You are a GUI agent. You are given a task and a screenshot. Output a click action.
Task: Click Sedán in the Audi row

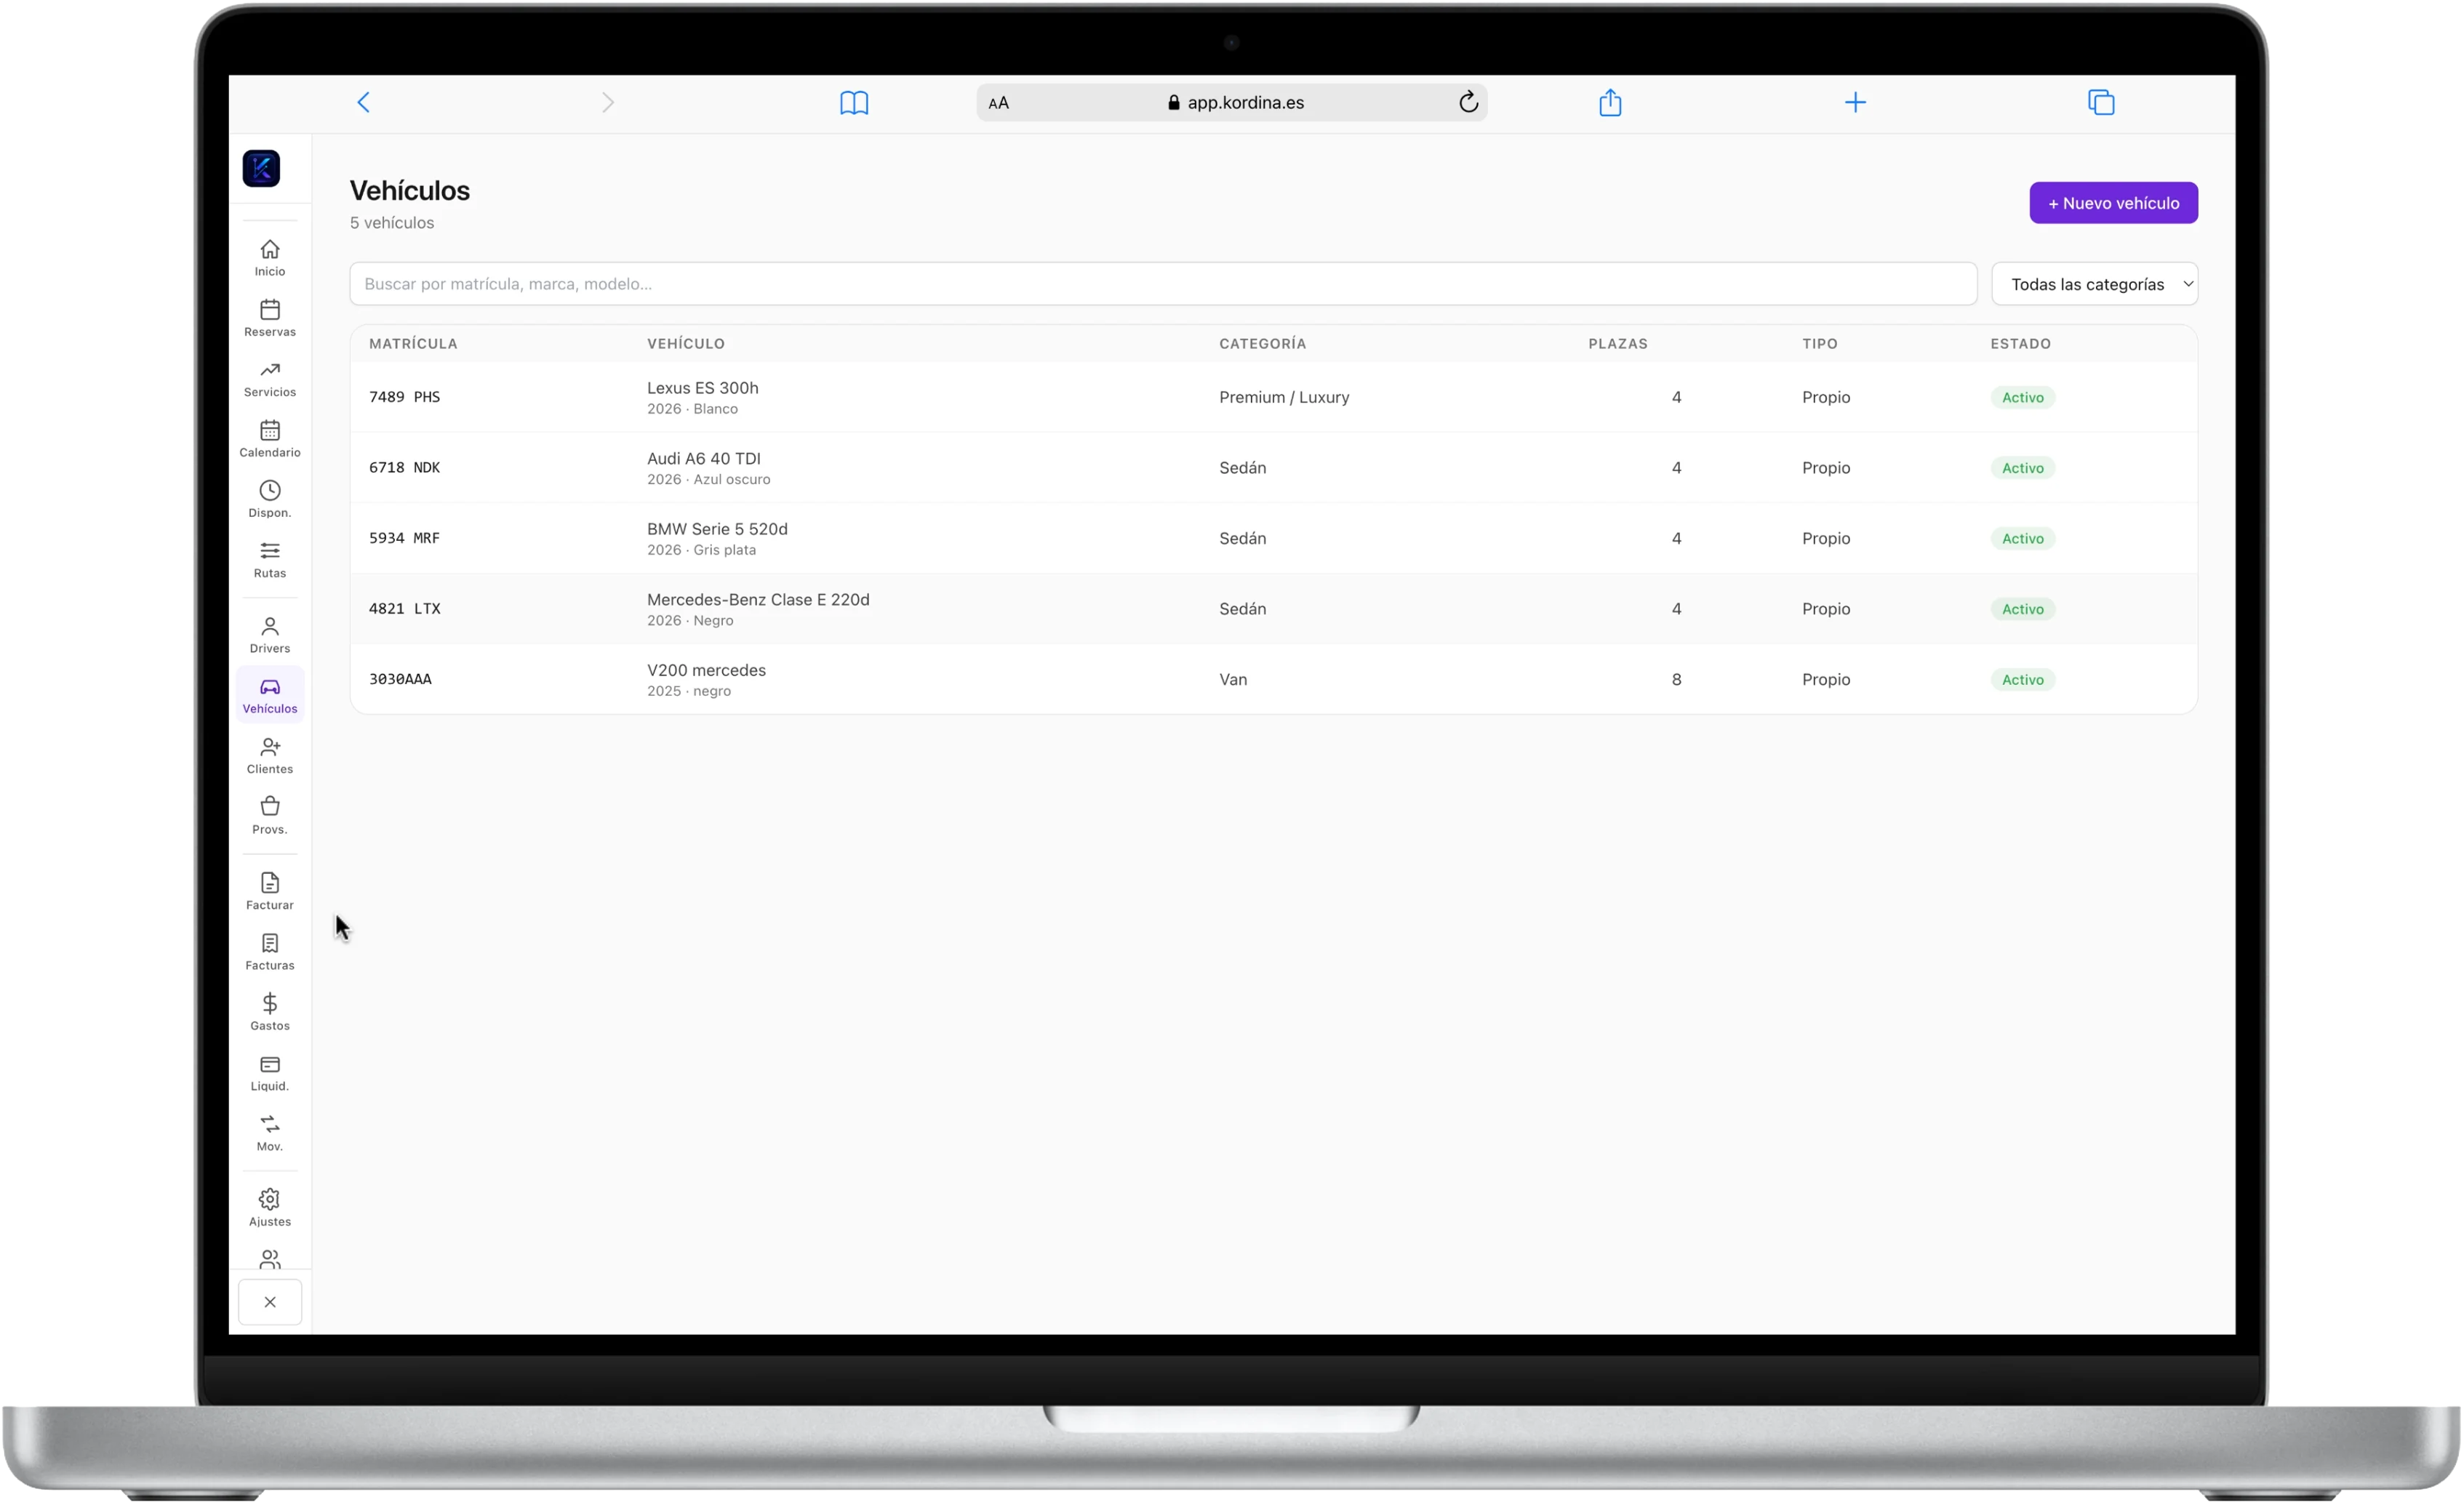click(1242, 467)
